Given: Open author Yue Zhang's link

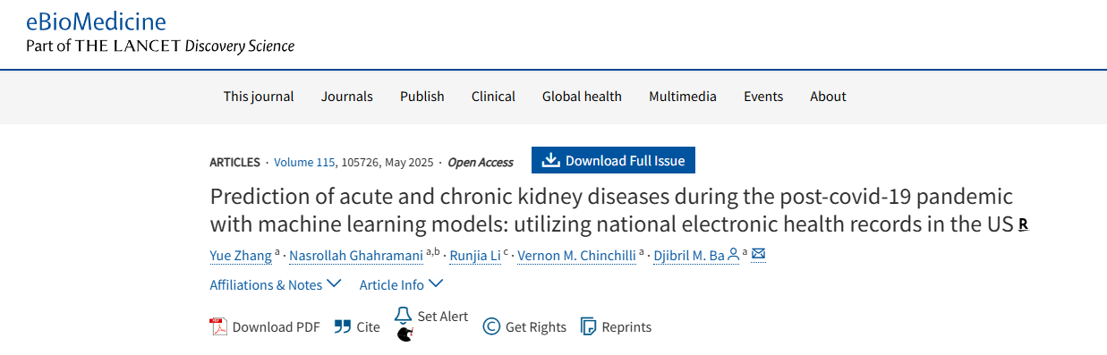Looking at the screenshot, I should tap(241, 256).
